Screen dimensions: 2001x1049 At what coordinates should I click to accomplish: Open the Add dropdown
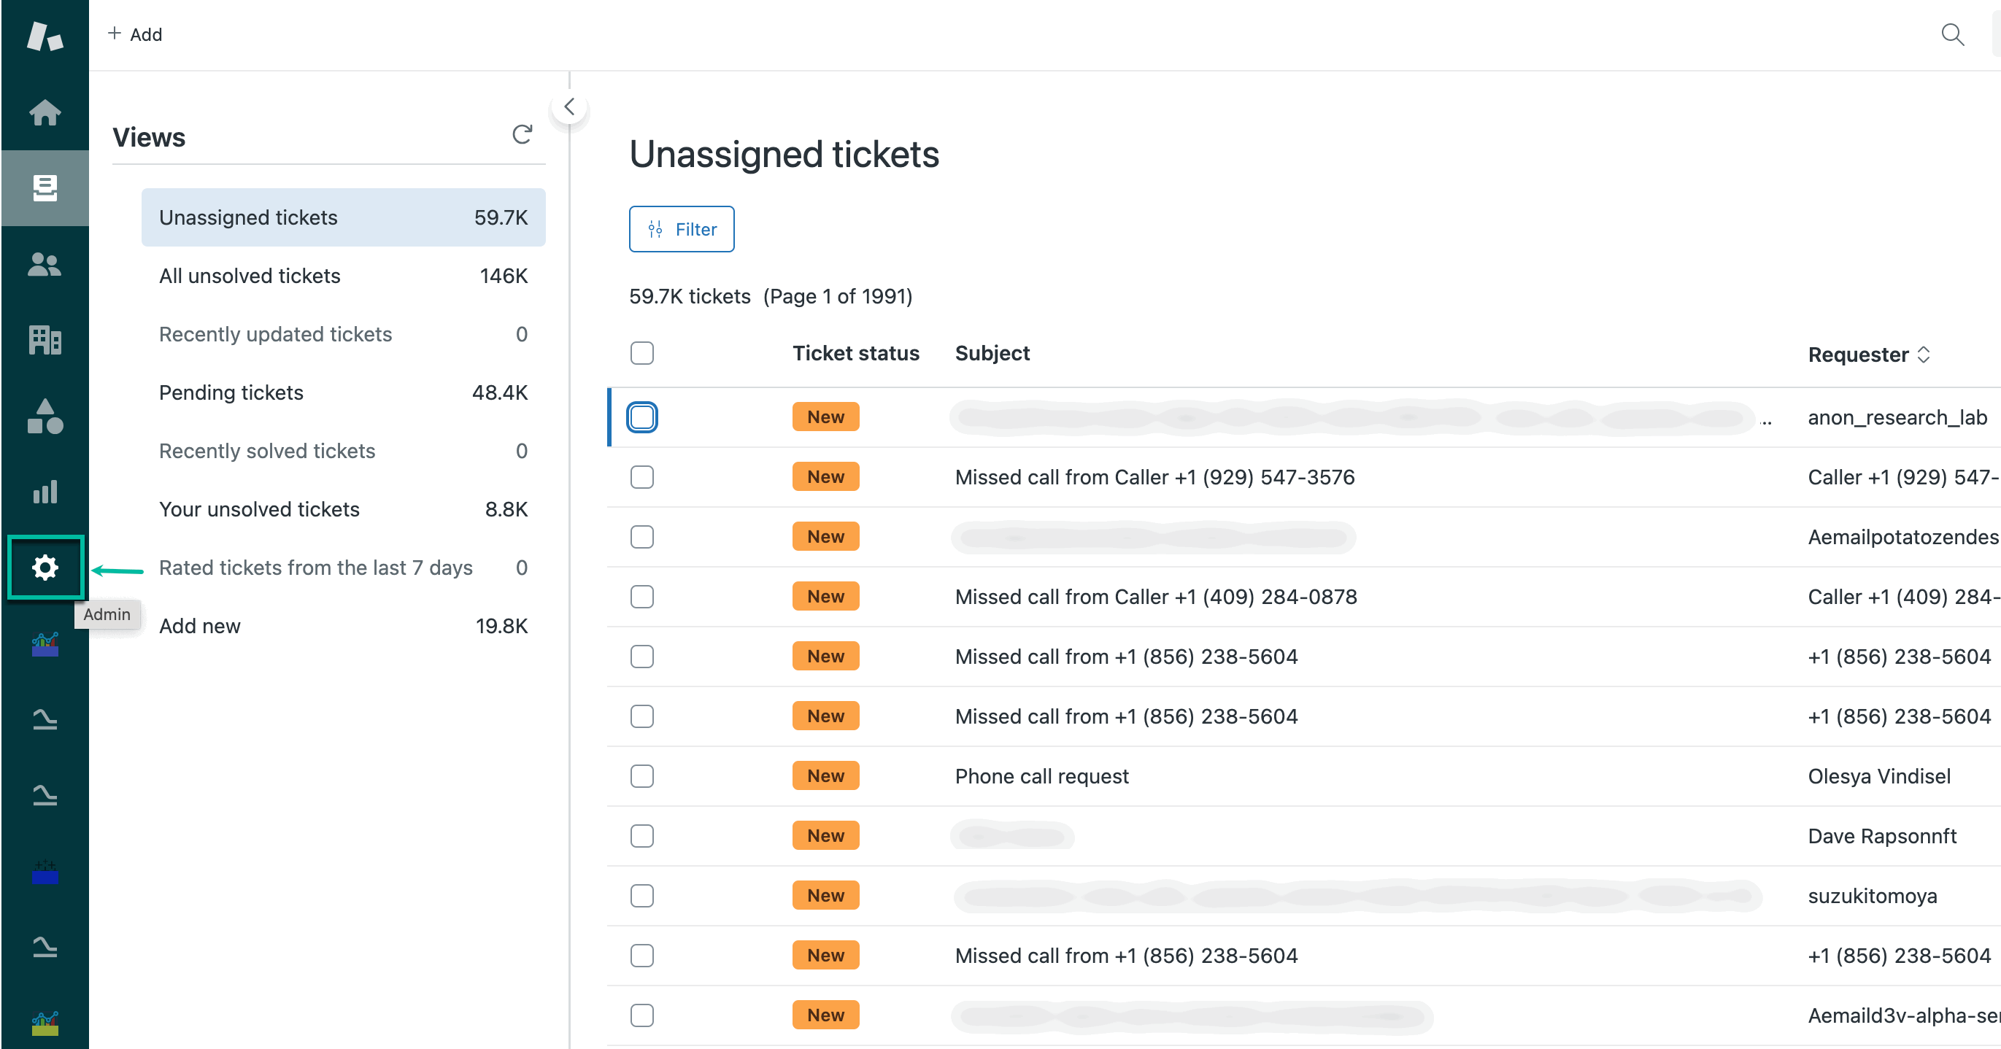pos(135,34)
